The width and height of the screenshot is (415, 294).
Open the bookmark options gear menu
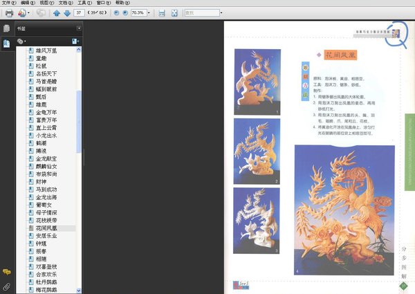coord(21,41)
